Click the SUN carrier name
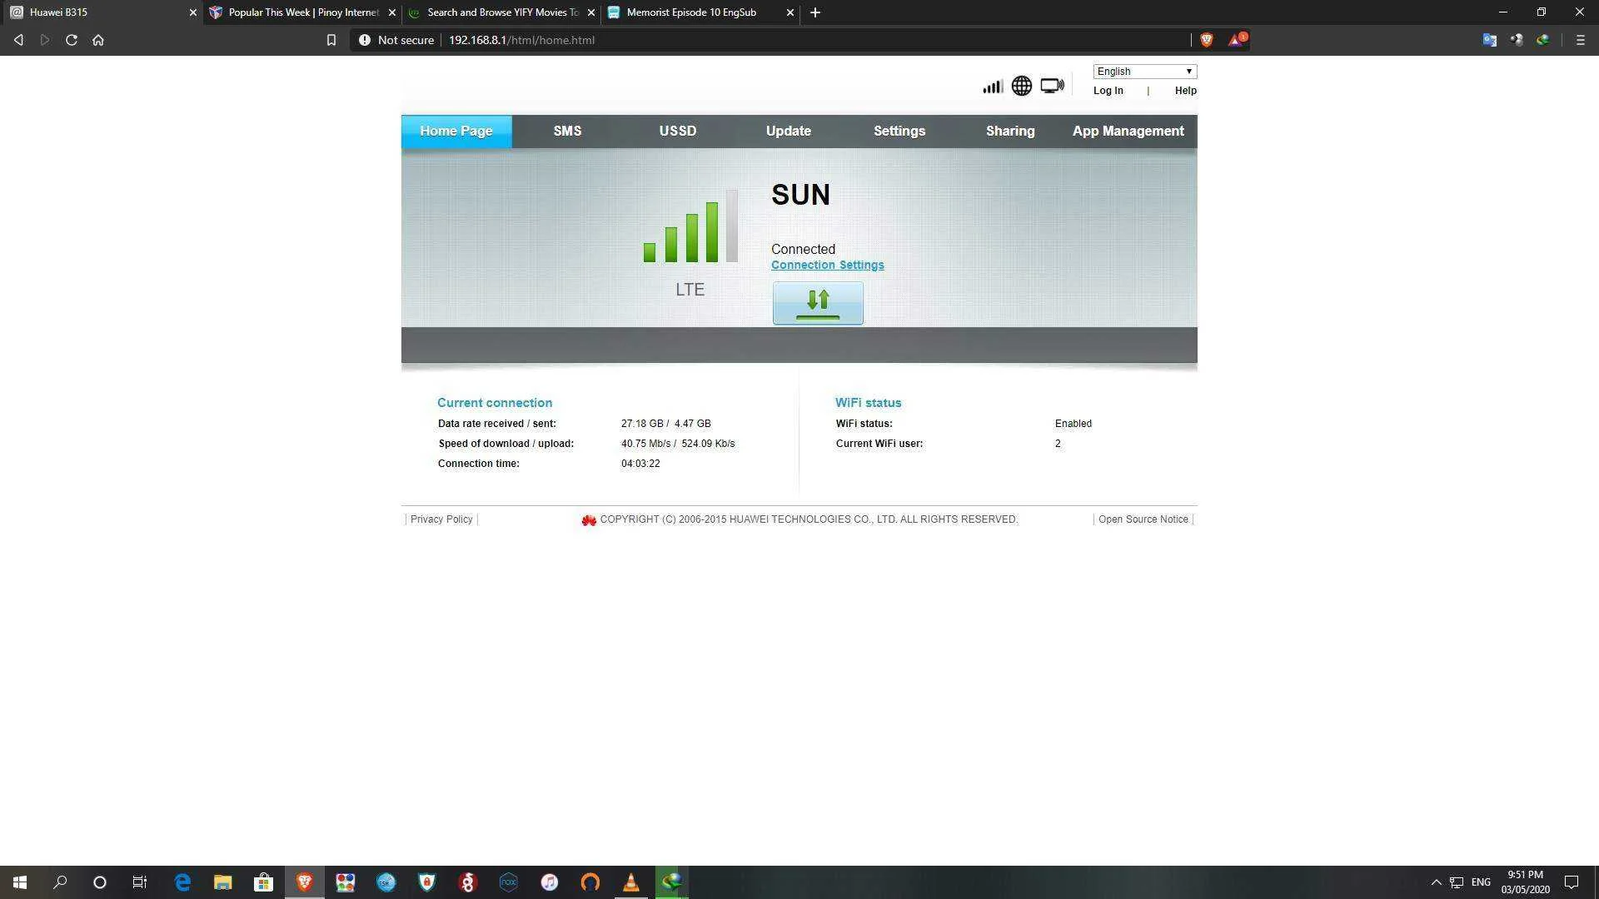Image resolution: width=1599 pixels, height=899 pixels. pyautogui.click(x=800, y=195)
